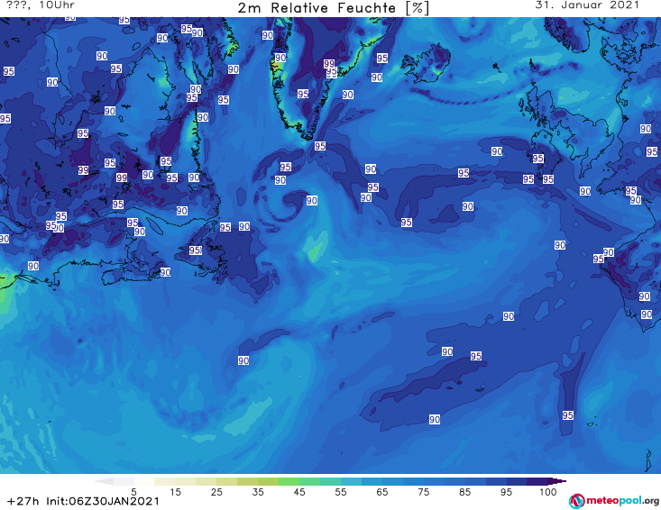This screenshot has width=661, height=510.
Task: Click the bright green swatch left of 45
Action: (289, 481)
